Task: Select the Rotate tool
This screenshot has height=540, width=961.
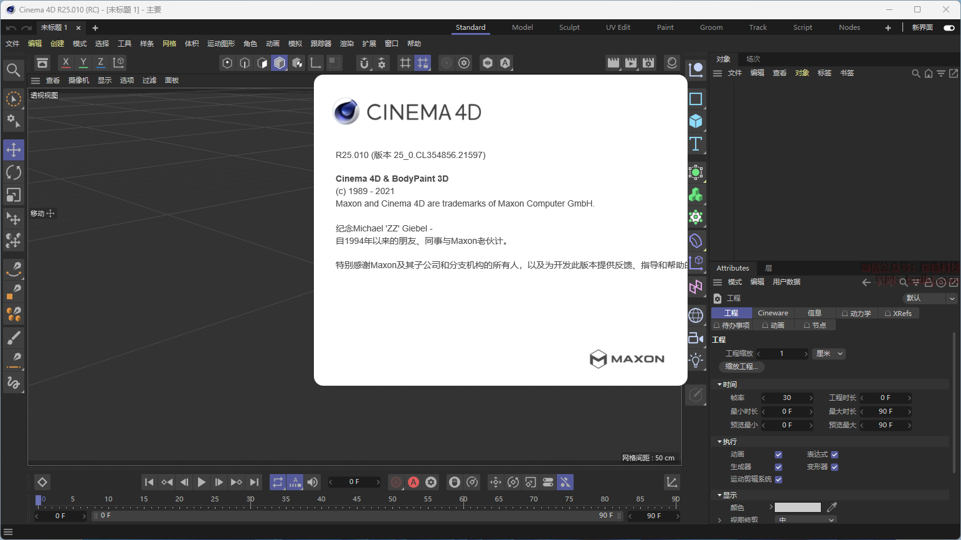Action: pyautogui.click(x=14, y=172)
